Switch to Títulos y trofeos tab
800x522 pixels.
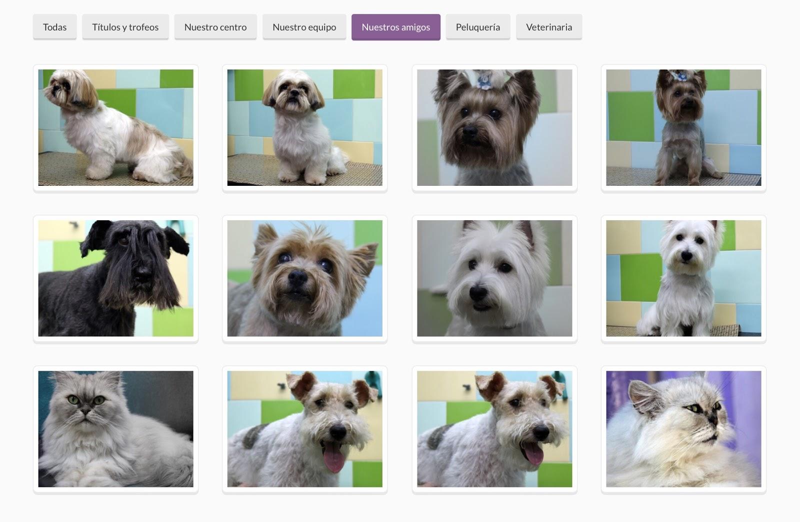tap(125, 27)
